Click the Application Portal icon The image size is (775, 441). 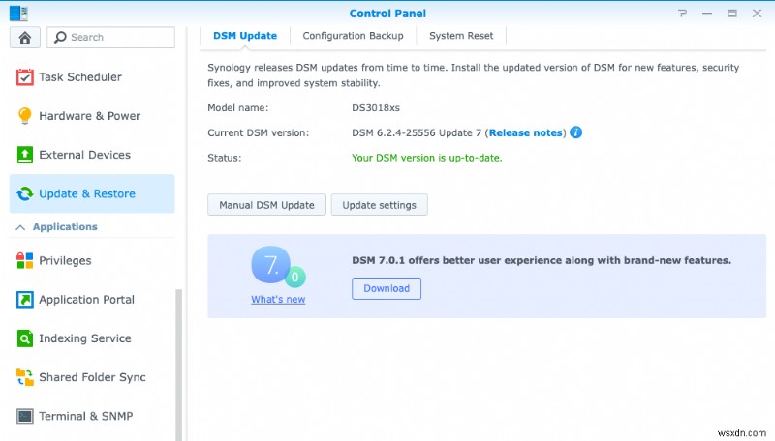[x=25, y=300]
